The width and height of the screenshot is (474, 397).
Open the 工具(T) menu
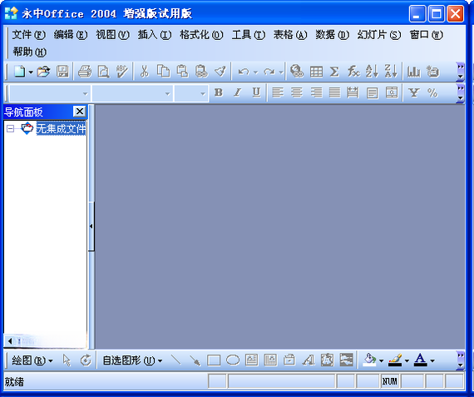click(x=248, y=35)
